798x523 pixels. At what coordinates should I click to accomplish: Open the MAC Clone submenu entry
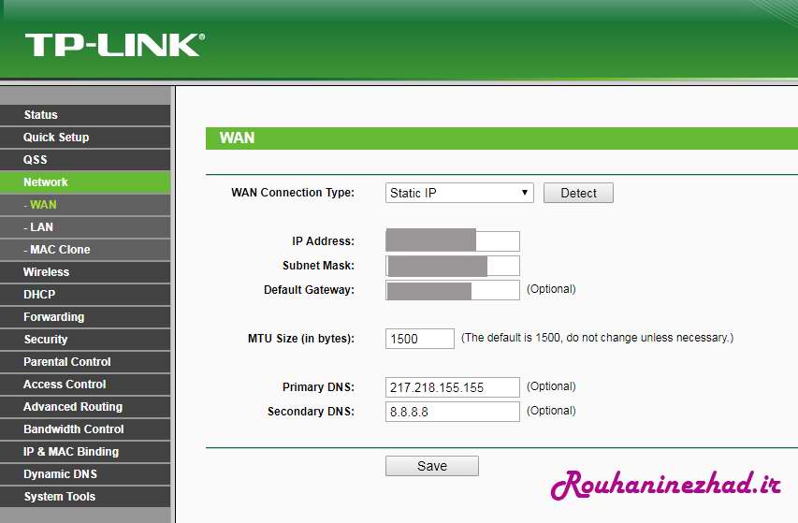pyautogui.click(x=85, y=249)
